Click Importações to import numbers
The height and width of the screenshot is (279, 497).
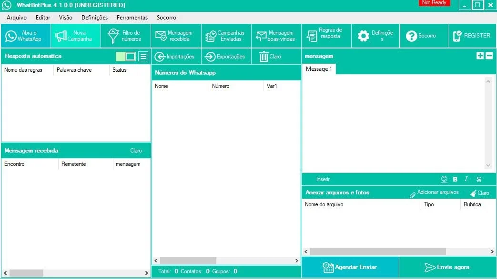pos(176,57)
